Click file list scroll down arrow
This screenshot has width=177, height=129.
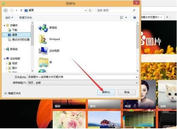(137, 71)
